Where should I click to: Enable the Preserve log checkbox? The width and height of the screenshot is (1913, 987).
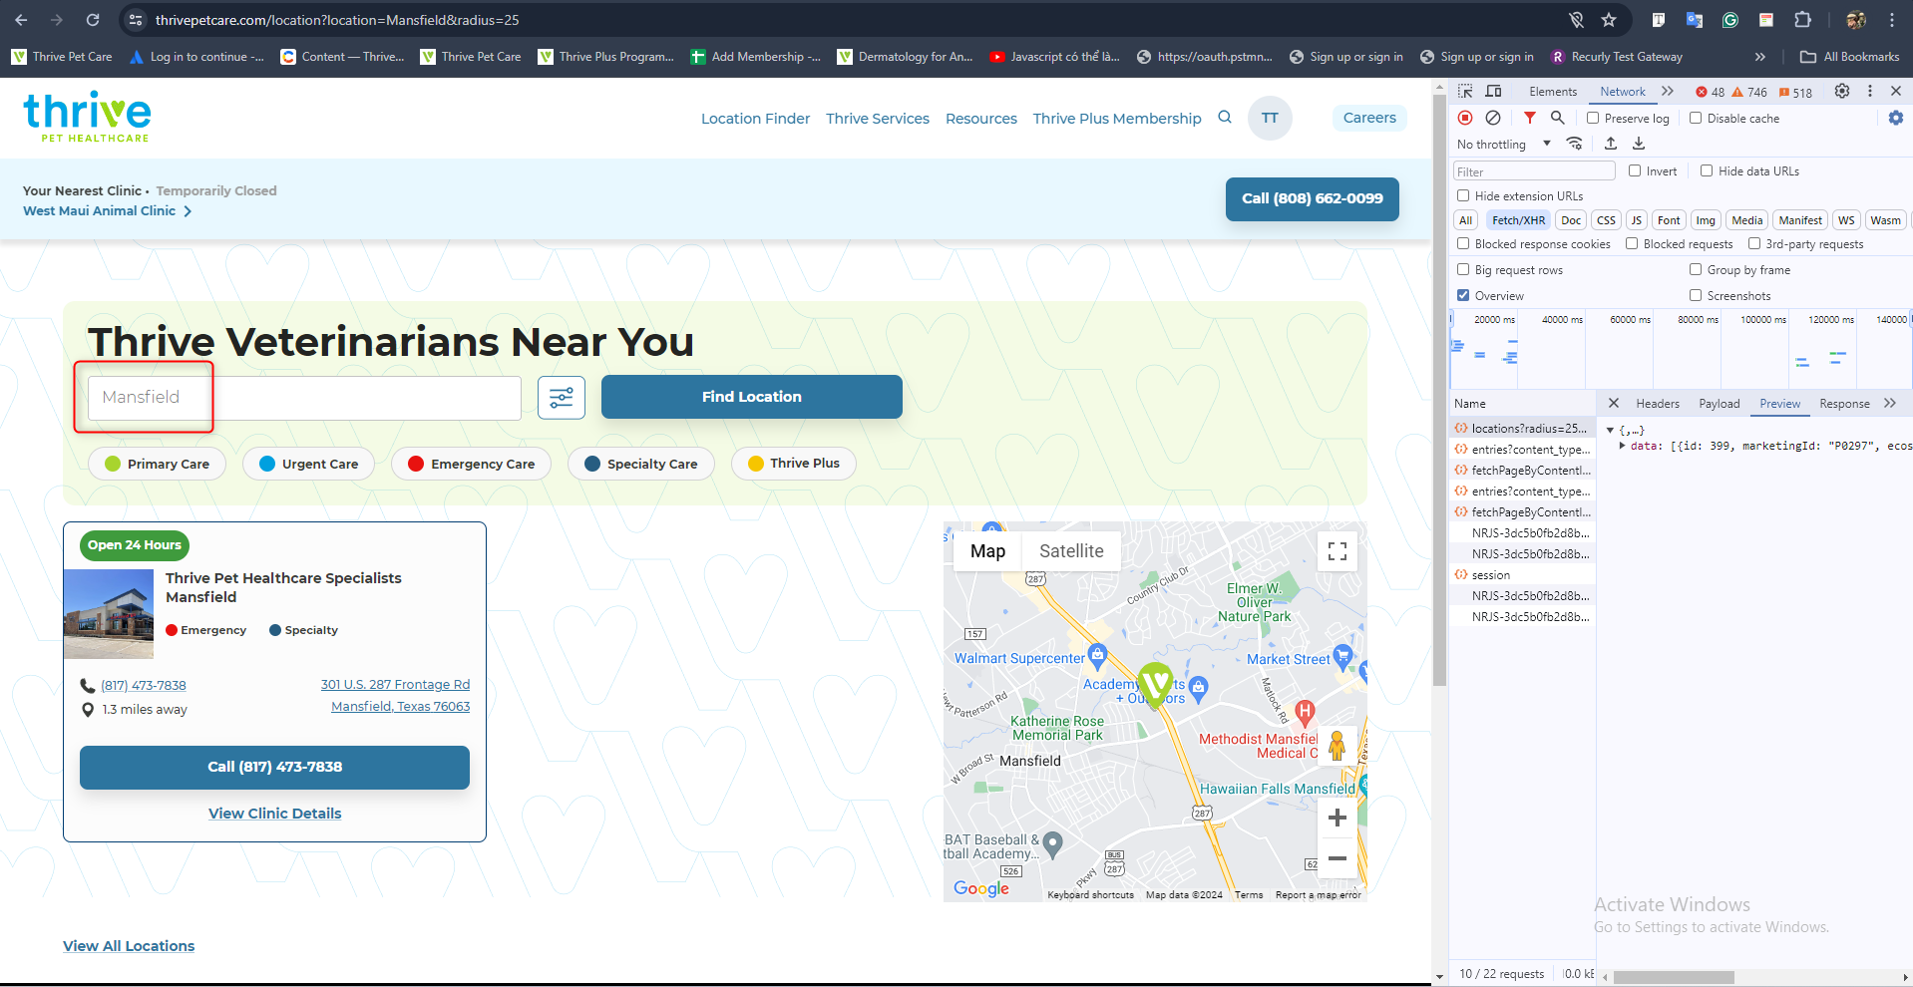[1593, 118]
